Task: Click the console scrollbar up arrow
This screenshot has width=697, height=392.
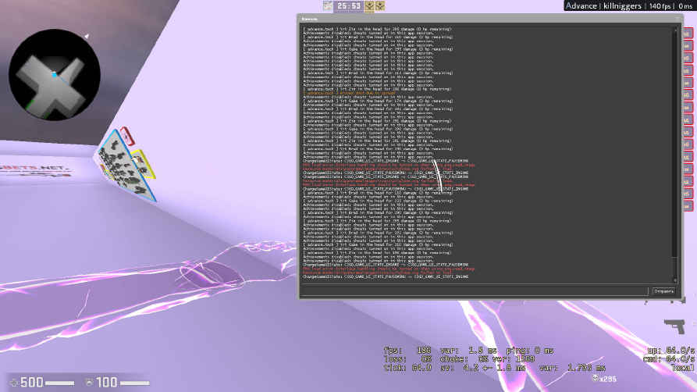Action: (675, 30)
